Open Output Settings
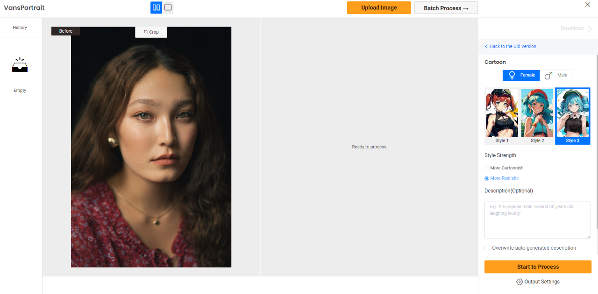Viewport: 598px width, 294px height. pyautogui.click(x=538, y=282)
